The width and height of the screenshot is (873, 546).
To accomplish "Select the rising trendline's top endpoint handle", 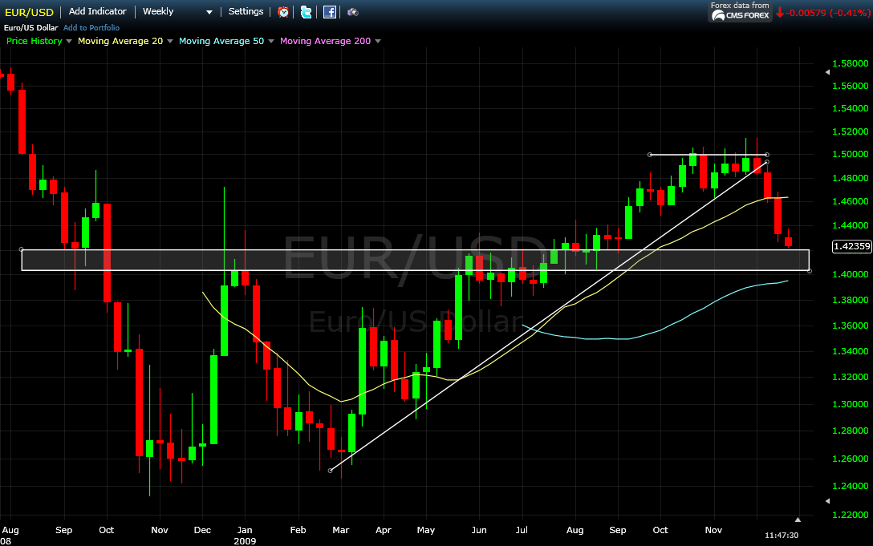I will (x=767, y=163).
